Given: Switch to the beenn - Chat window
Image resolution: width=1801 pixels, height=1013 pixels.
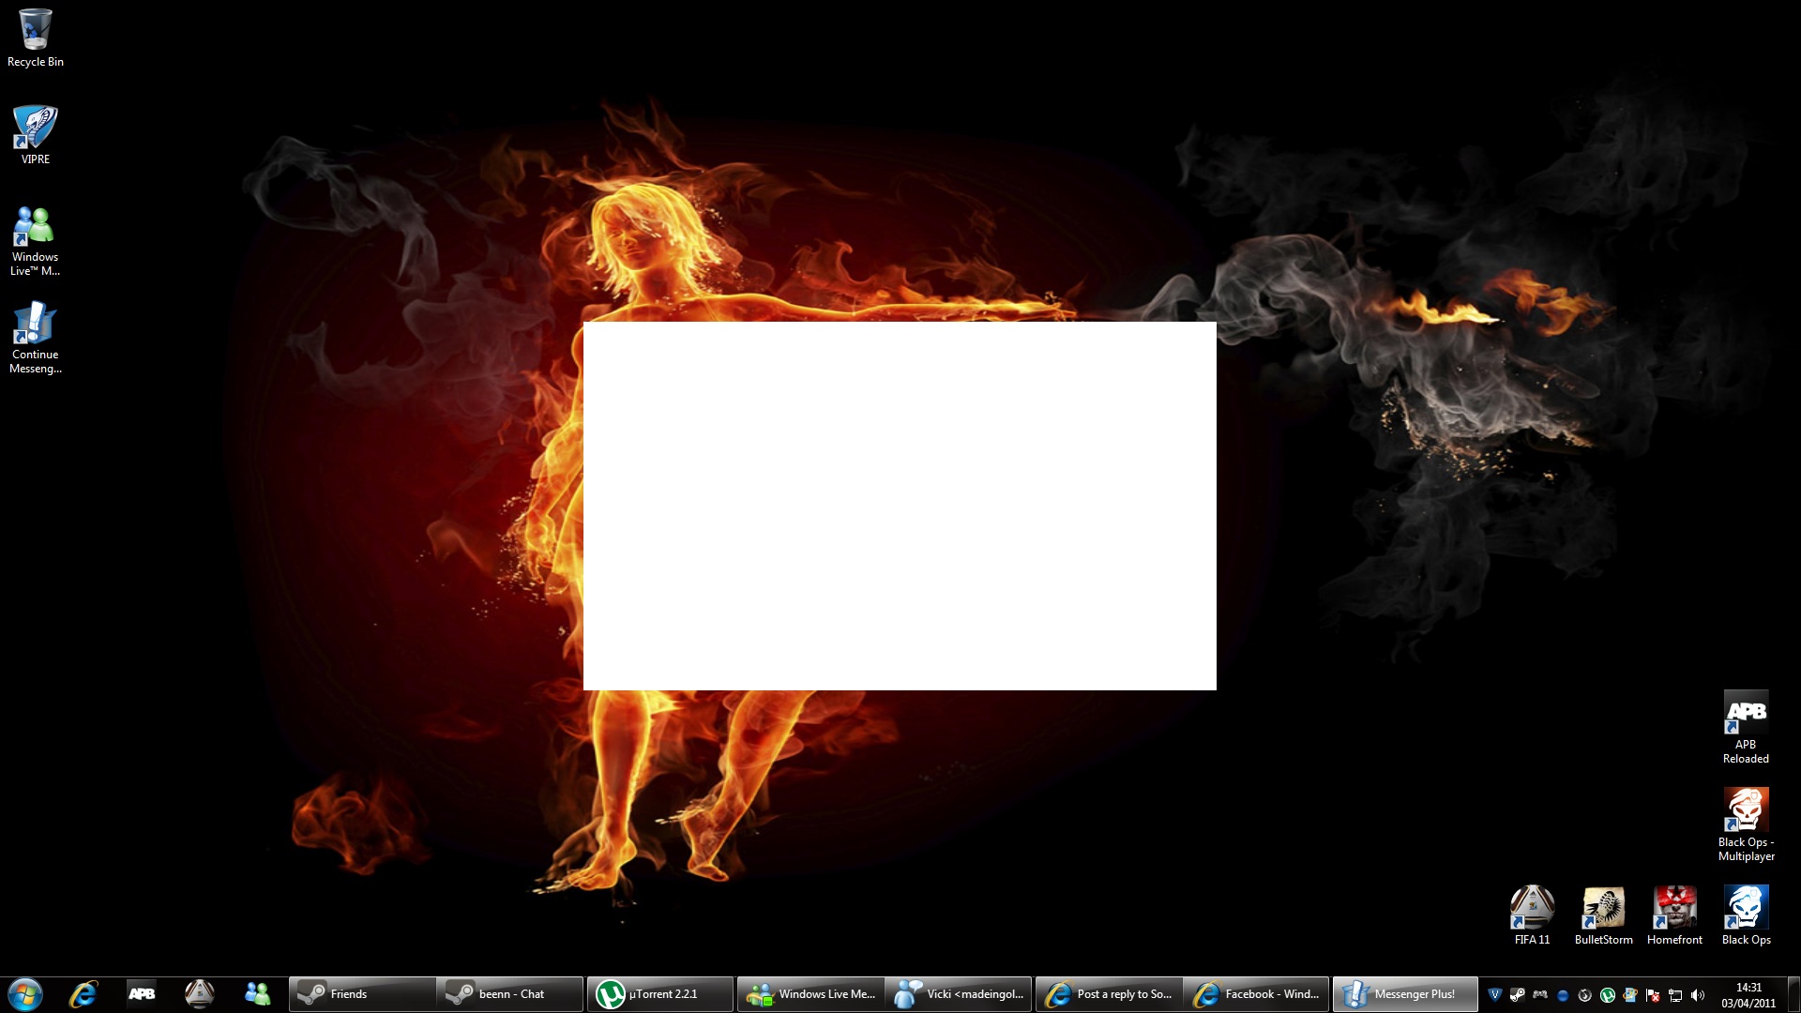Looking at the screenshot, I should [509, 994].
